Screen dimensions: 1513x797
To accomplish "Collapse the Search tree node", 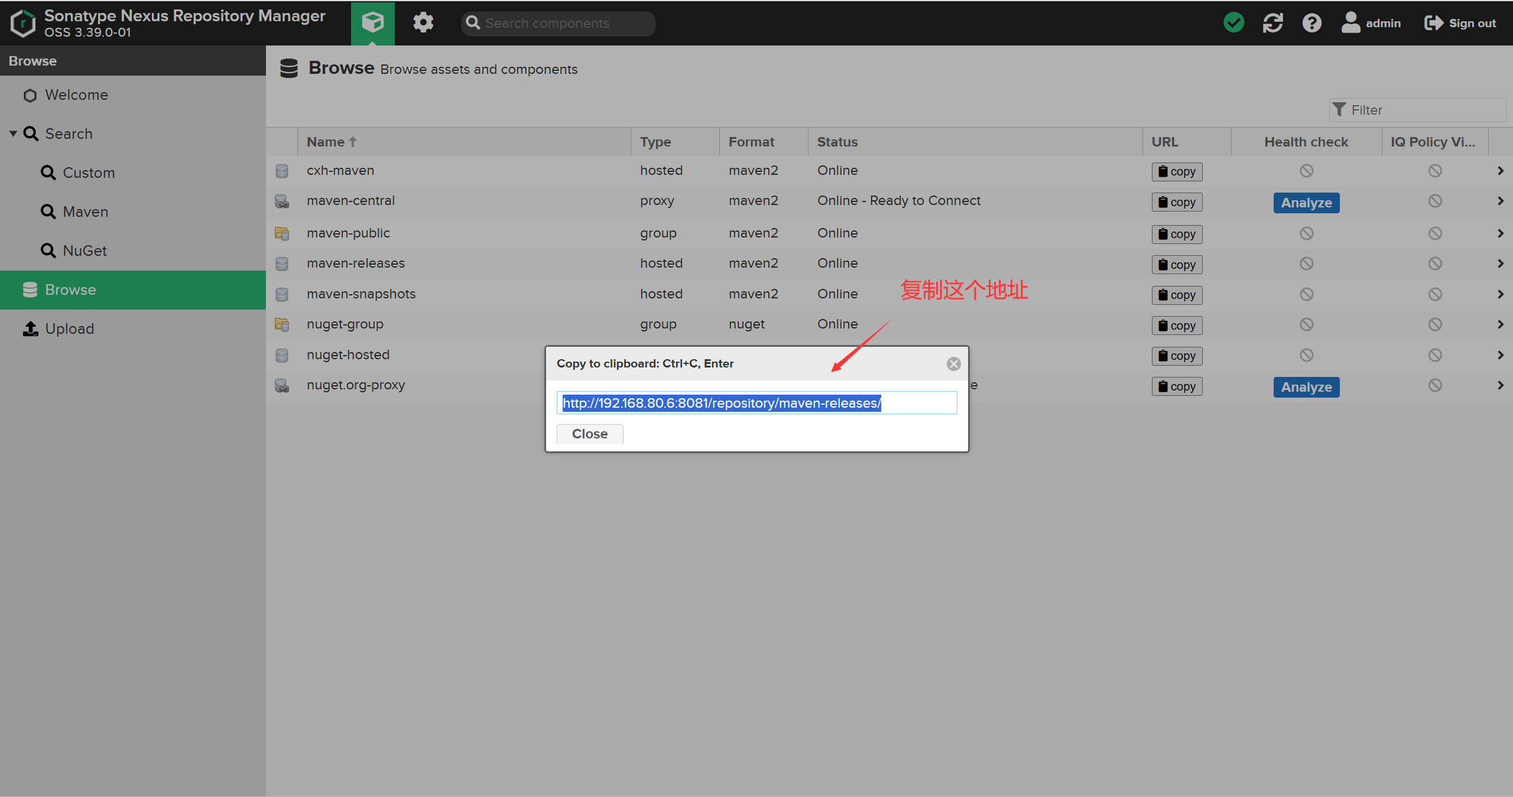I will click(13, 134).
